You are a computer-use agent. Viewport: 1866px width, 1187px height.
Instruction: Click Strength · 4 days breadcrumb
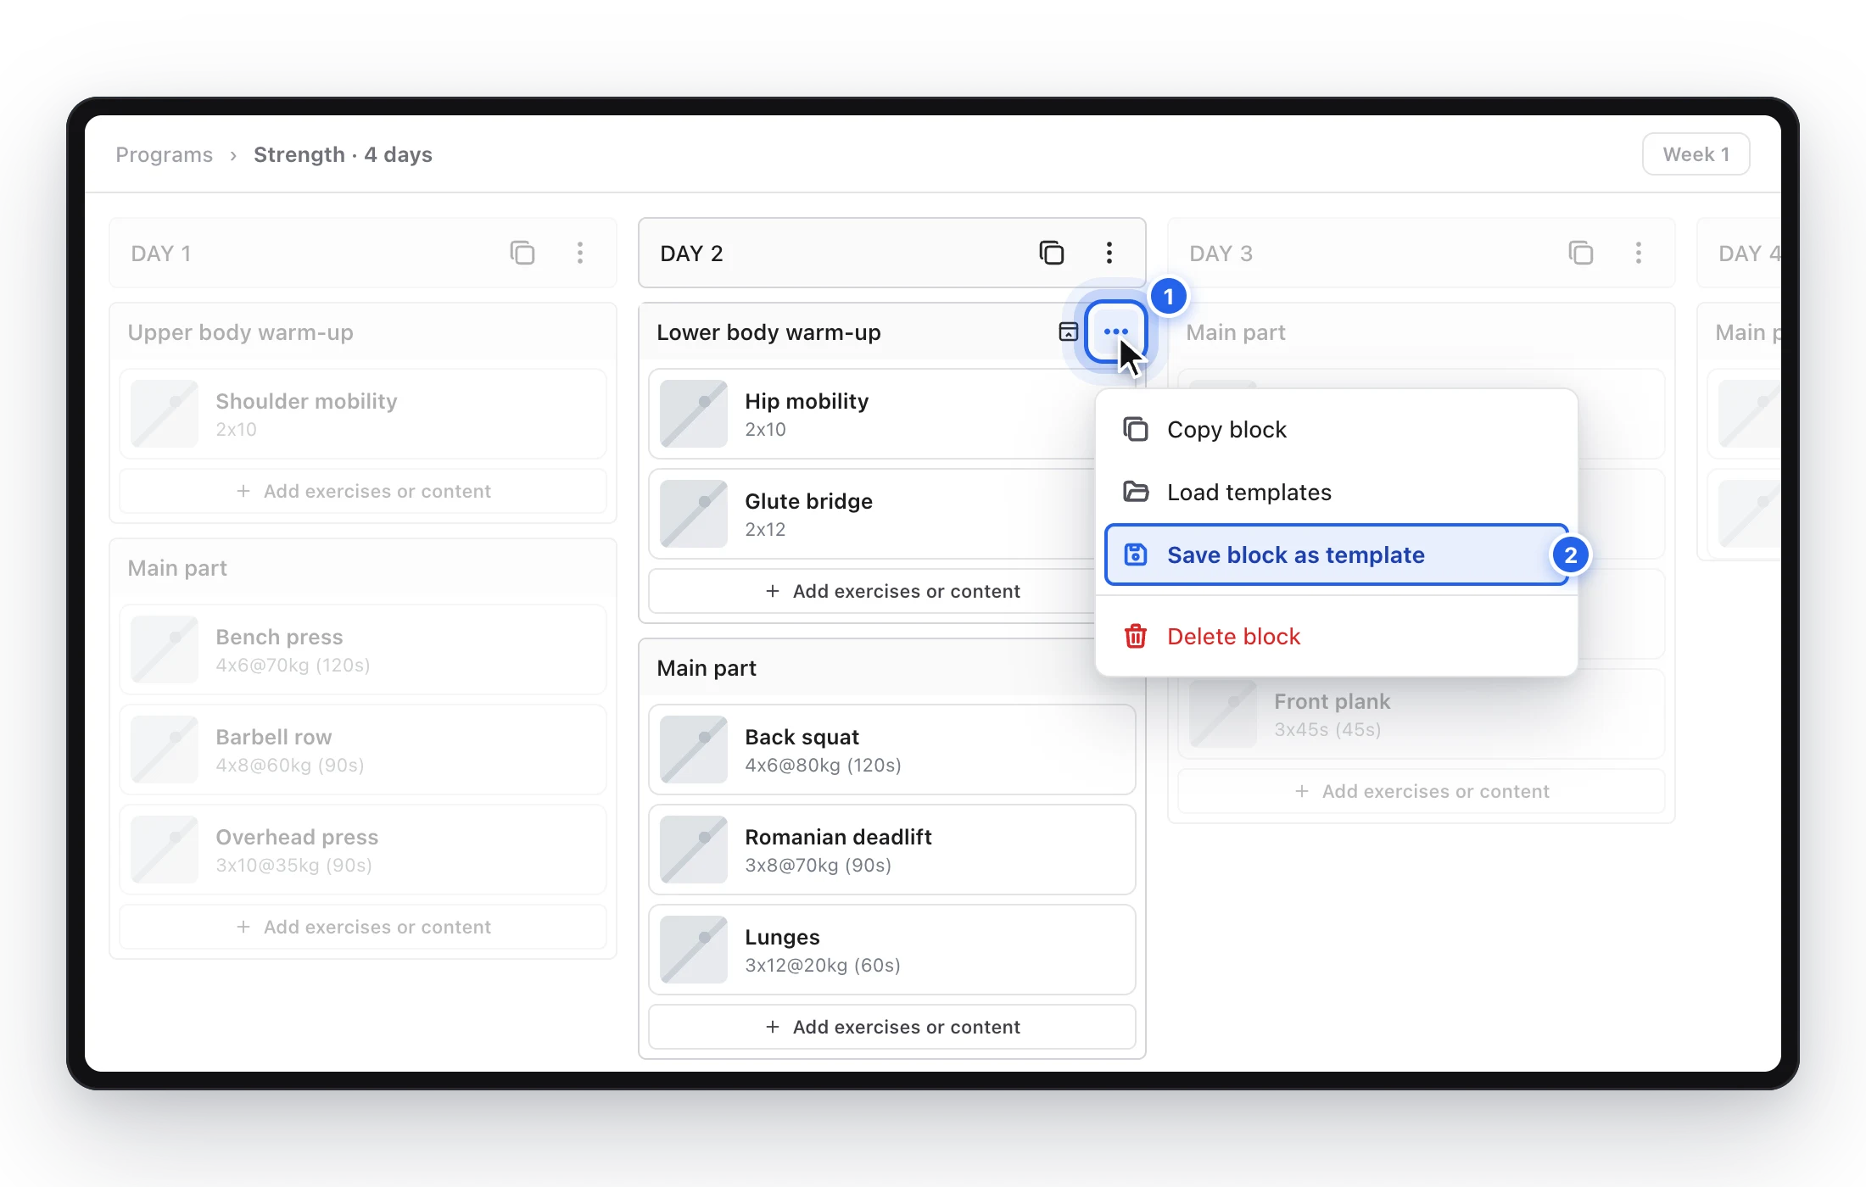pos(343,154)
